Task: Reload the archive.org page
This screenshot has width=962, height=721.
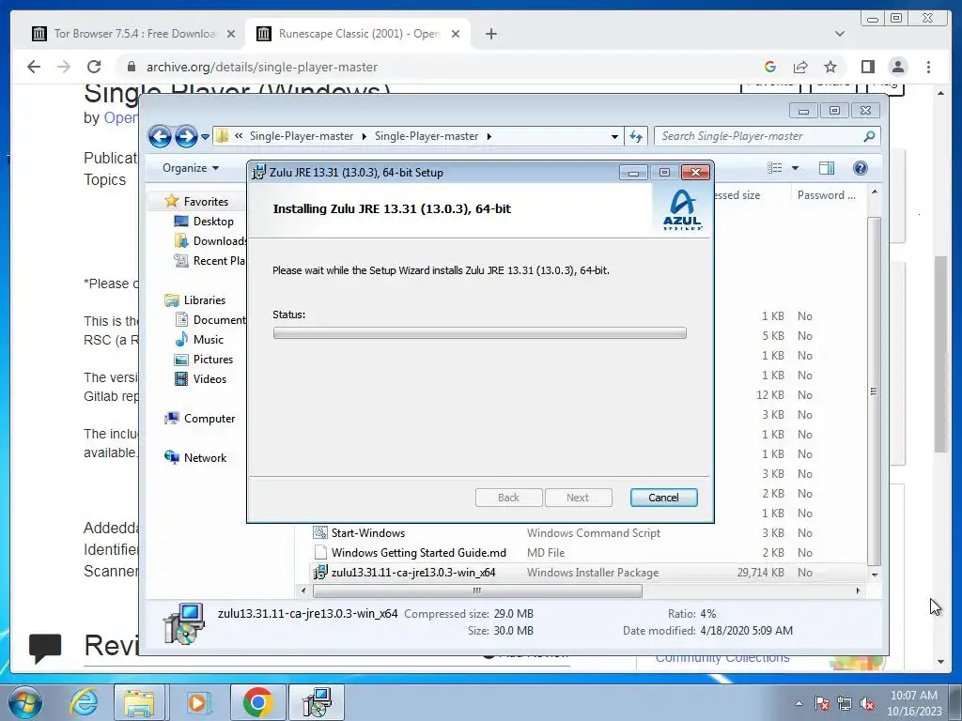Action: point(94,67)
